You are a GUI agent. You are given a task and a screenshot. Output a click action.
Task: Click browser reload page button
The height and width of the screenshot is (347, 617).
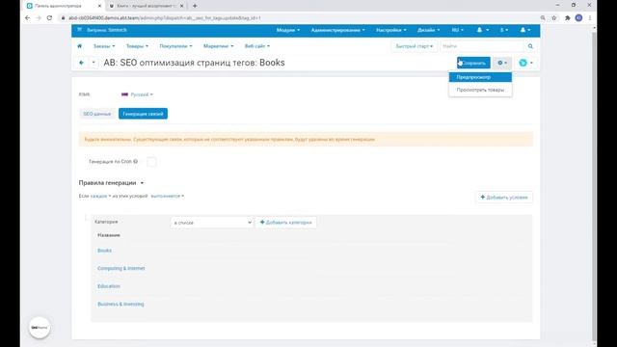[x=49, y=17]
